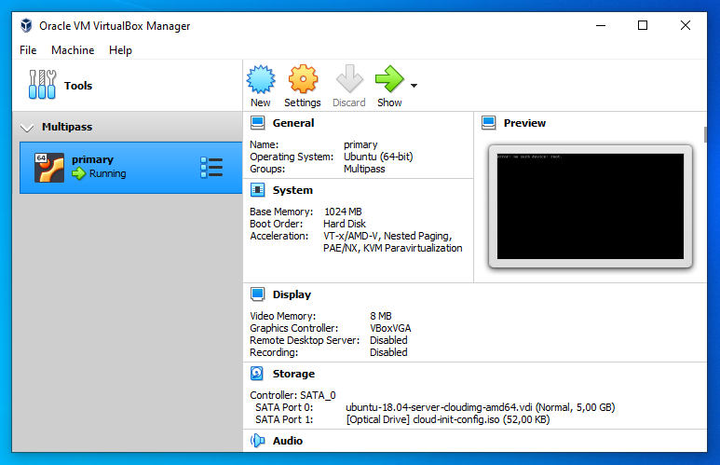The height and width of the screenshot is (465, 720).
Task: Click the Tools wrench icon
Action: point(43,86)
